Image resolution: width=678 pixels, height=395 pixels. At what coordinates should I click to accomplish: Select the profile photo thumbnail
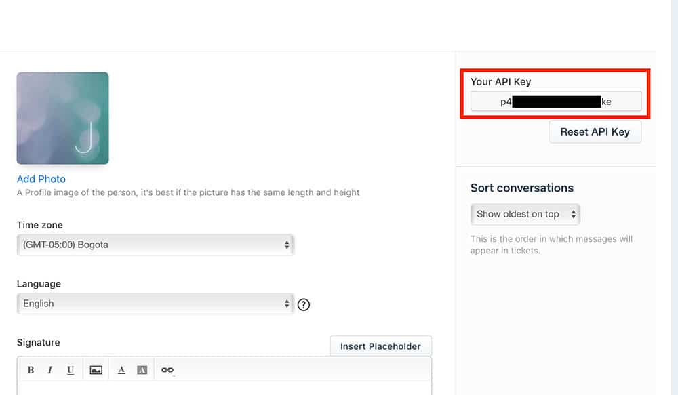point(62,118)
